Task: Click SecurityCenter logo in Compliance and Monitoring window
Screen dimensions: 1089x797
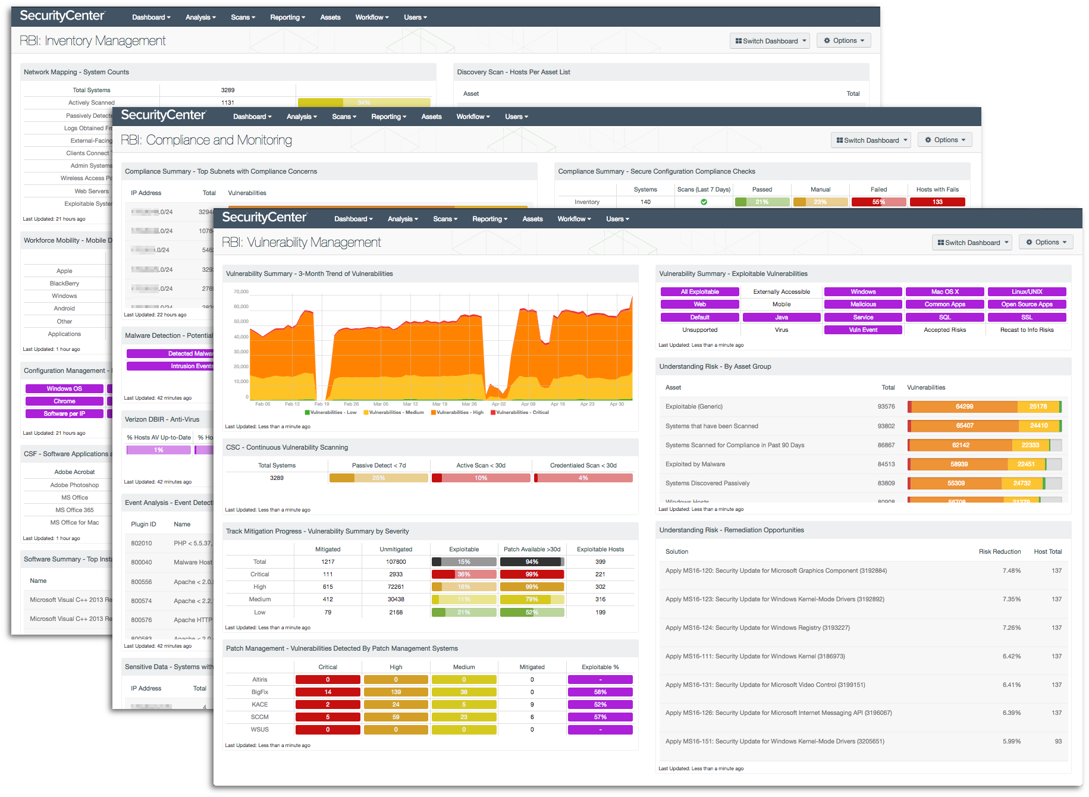Action: [164, 115]
